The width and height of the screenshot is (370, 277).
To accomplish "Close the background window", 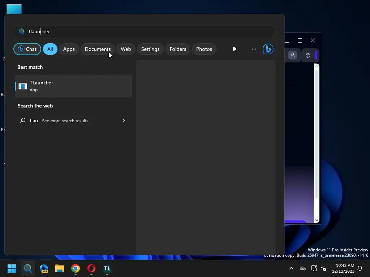I will coord(313,40).
